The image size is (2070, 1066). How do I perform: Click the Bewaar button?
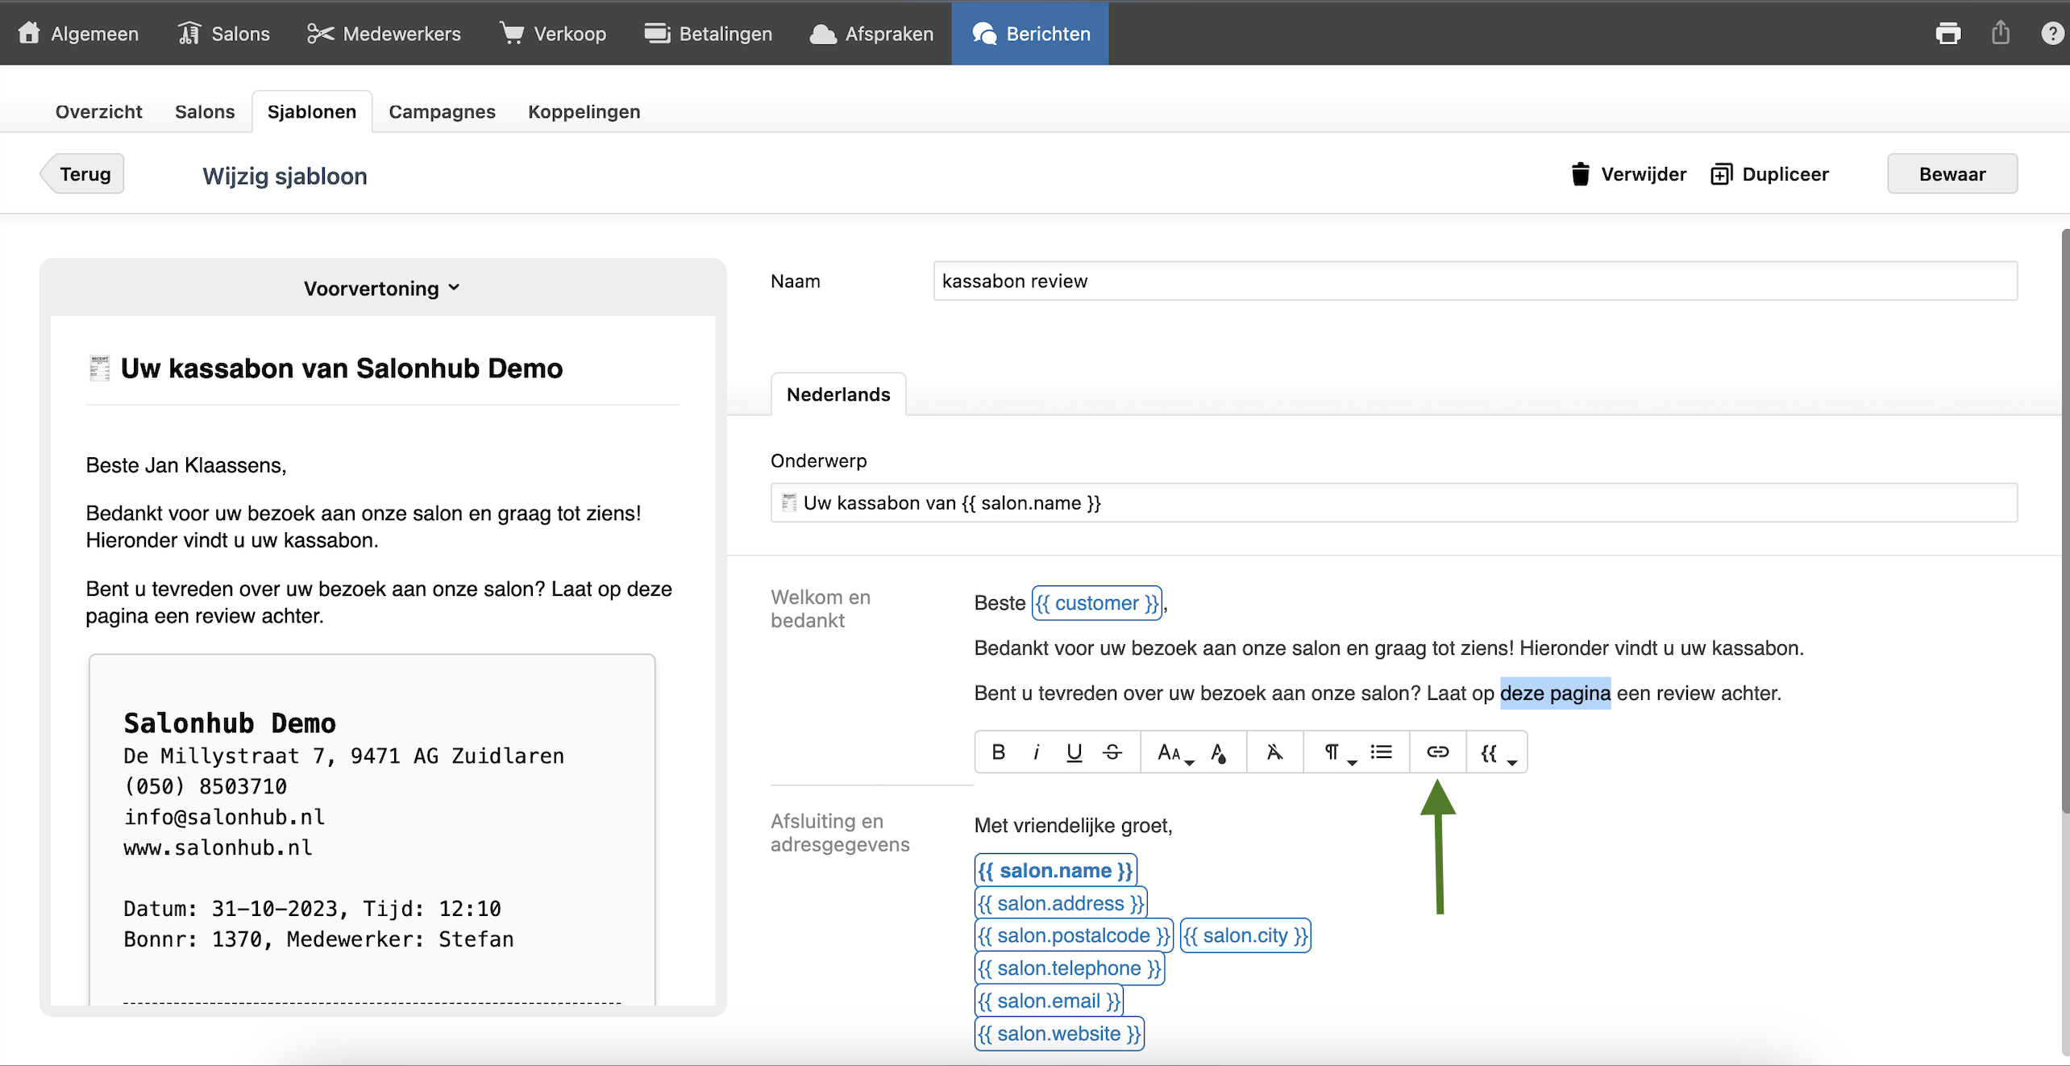pos(1952,174)
